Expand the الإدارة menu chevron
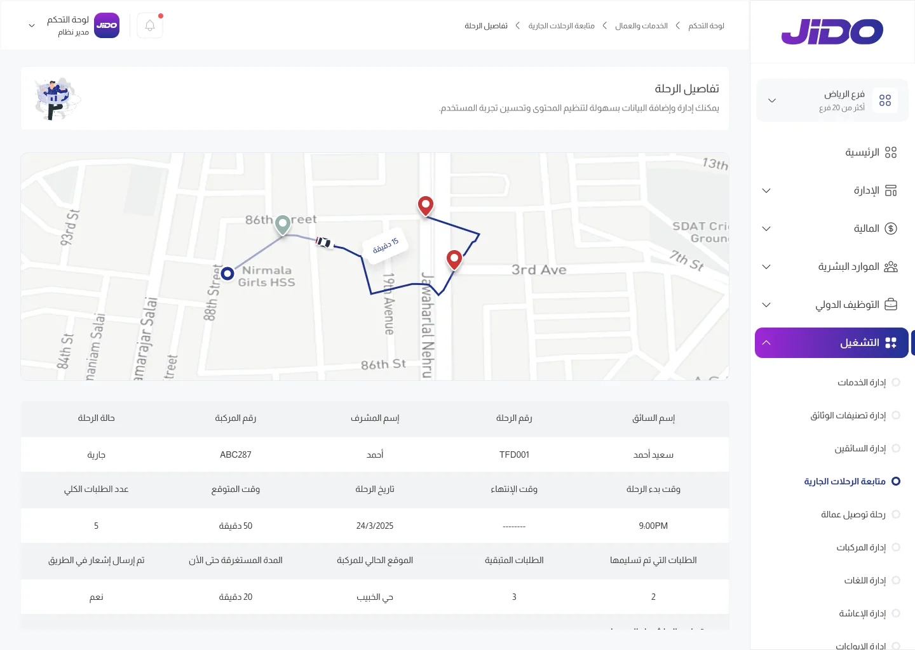This screenshot has height=650, width=915. pos(766,190)
